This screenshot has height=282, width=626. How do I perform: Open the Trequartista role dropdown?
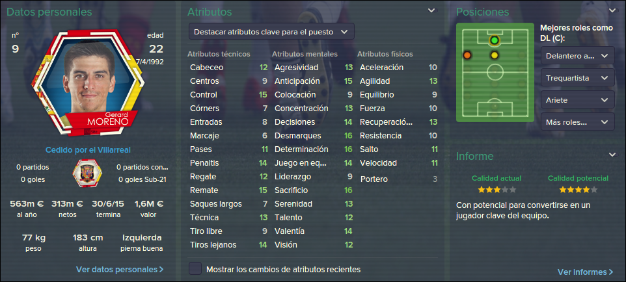point(577,78)
